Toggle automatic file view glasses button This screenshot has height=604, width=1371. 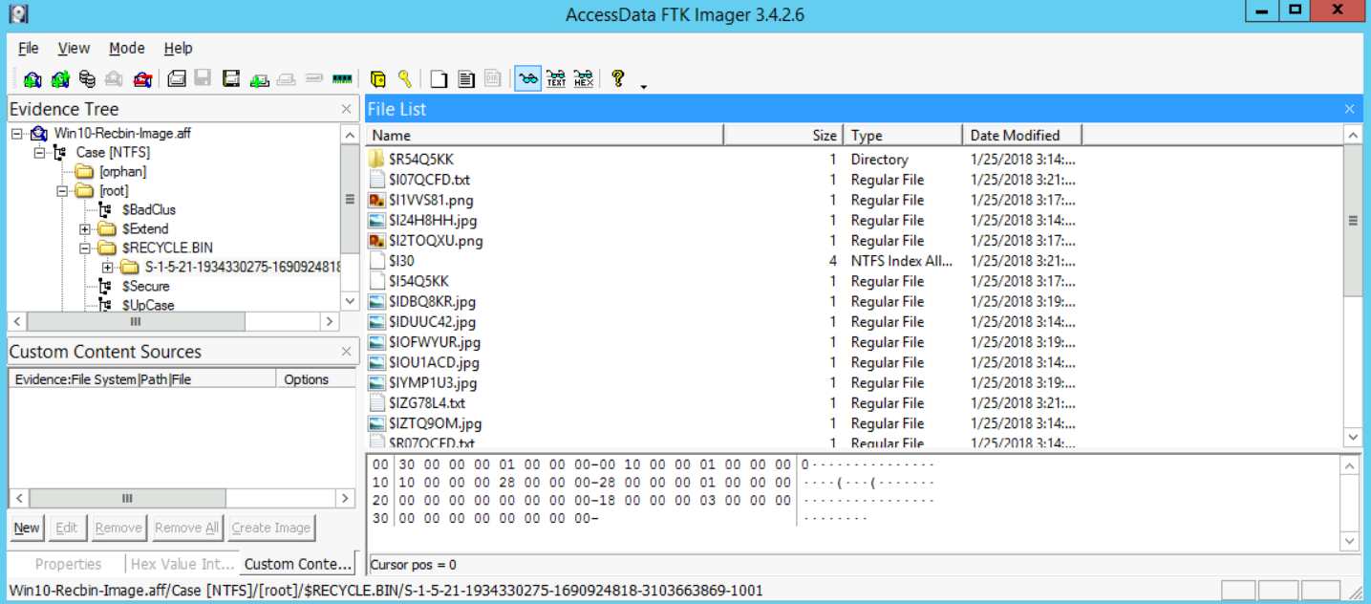pos(527,79)
